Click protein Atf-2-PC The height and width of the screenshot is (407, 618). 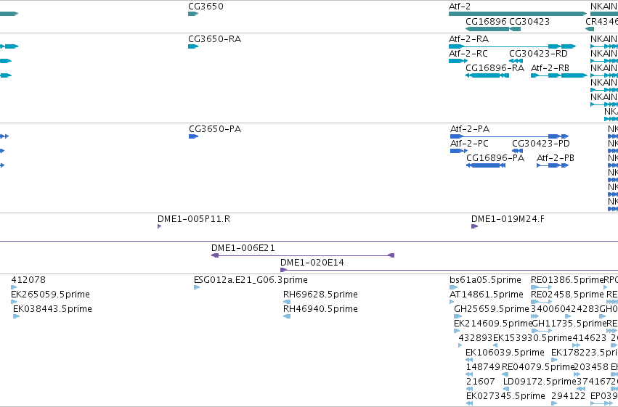coord(459,151)
